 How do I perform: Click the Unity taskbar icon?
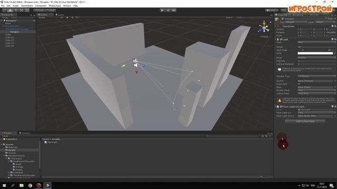tap(47, 185)
